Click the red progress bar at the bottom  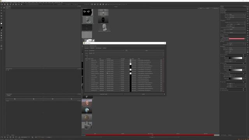[x=150, y=135]
